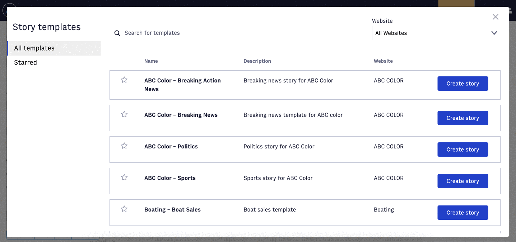Click the Name column header

coord(151,61)
